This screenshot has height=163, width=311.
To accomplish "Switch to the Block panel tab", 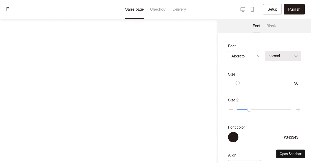I will pyautogui.click(x=271, y=26).
